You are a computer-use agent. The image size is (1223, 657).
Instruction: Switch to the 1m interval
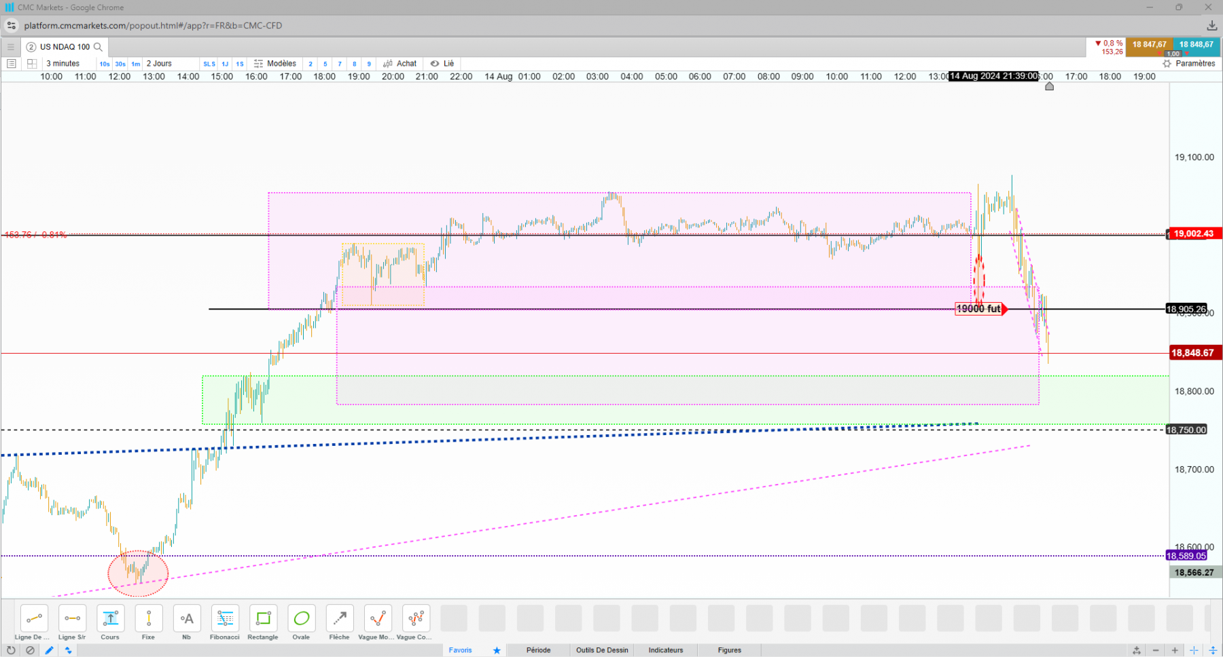point(136,64)
